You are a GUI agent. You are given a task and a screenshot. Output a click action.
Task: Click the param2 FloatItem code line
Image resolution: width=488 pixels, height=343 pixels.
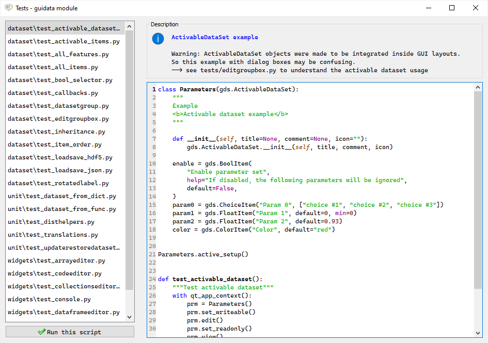(x=257, y=221)
